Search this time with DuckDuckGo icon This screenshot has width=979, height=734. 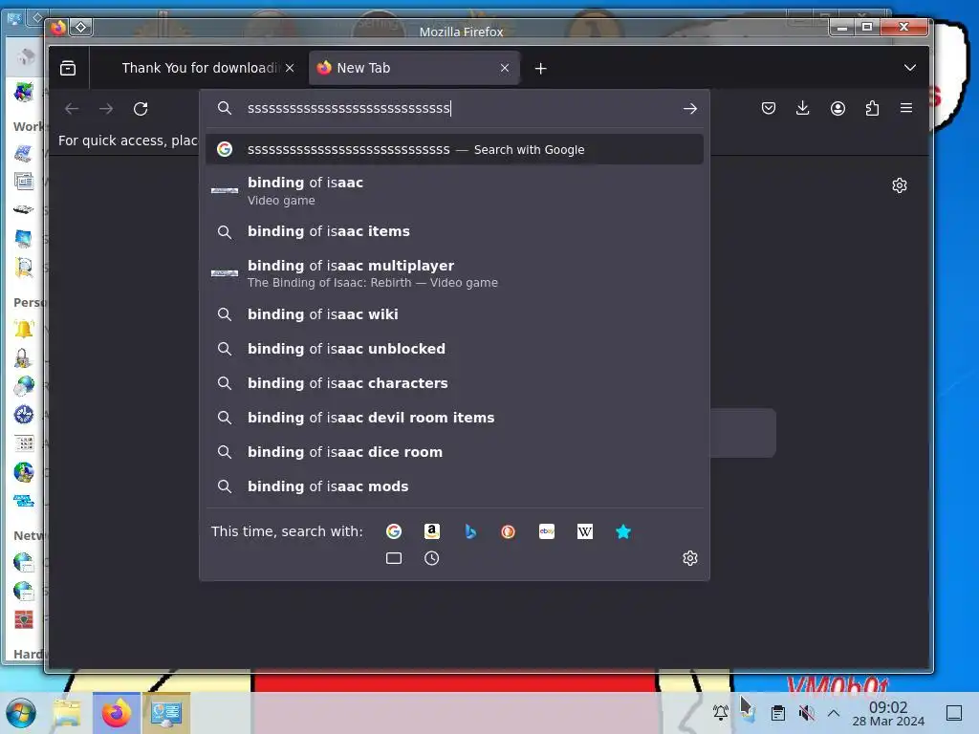pos(509,531)
